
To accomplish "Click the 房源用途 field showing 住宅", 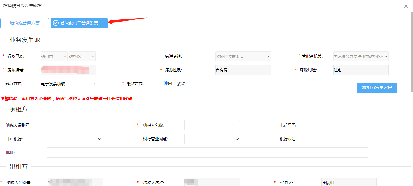I will coord(361,69).
